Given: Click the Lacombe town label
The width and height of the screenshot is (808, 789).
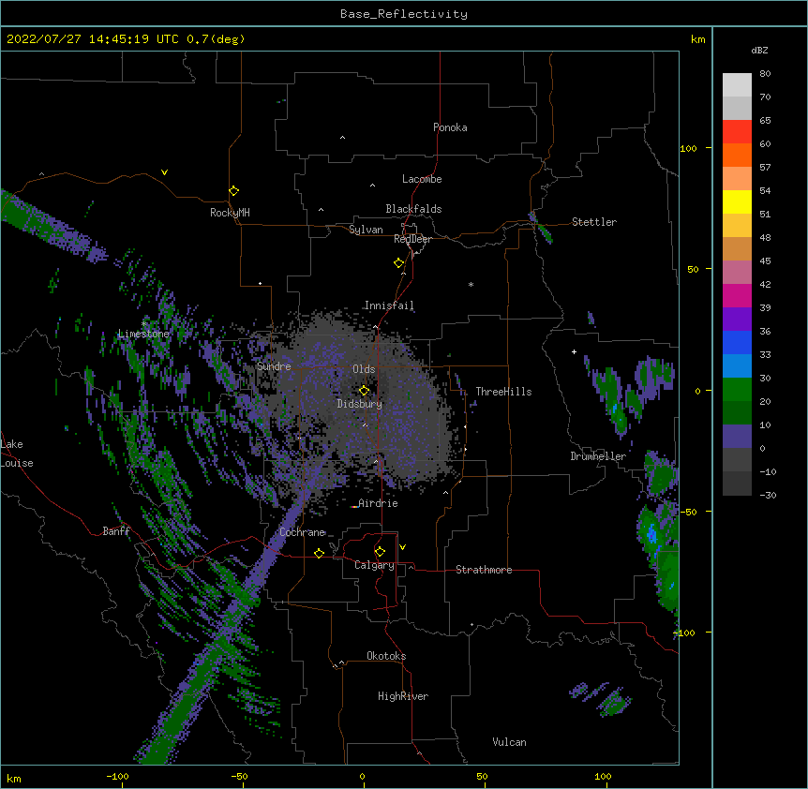Looking at the screenshot, I should click(x=422, y=179).
